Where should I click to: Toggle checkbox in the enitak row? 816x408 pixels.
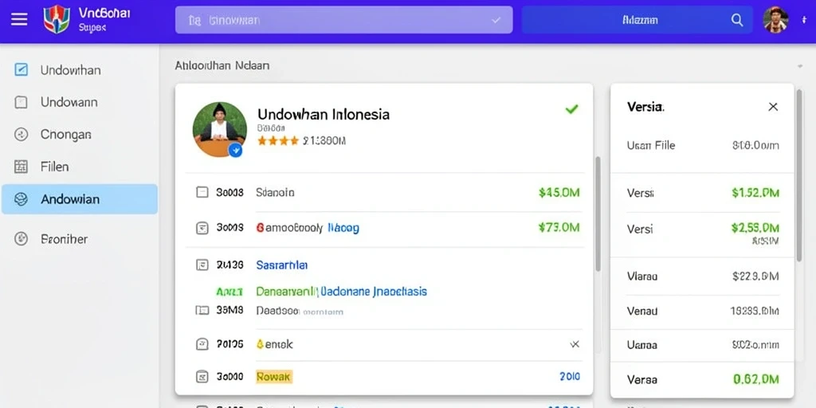click(x=202, y=344)
